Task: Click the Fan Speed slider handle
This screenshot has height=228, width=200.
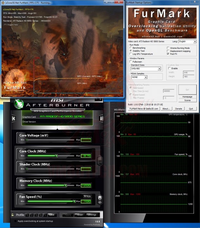Action: [x=74, y=201]
